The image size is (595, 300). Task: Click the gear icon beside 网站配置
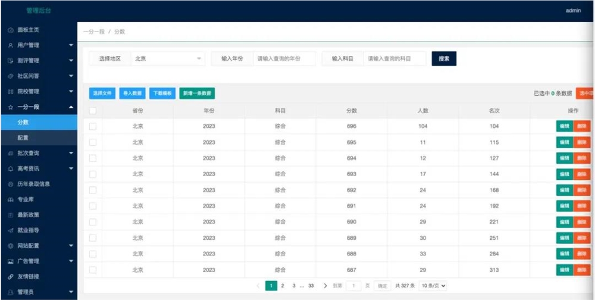coord(11,246)
